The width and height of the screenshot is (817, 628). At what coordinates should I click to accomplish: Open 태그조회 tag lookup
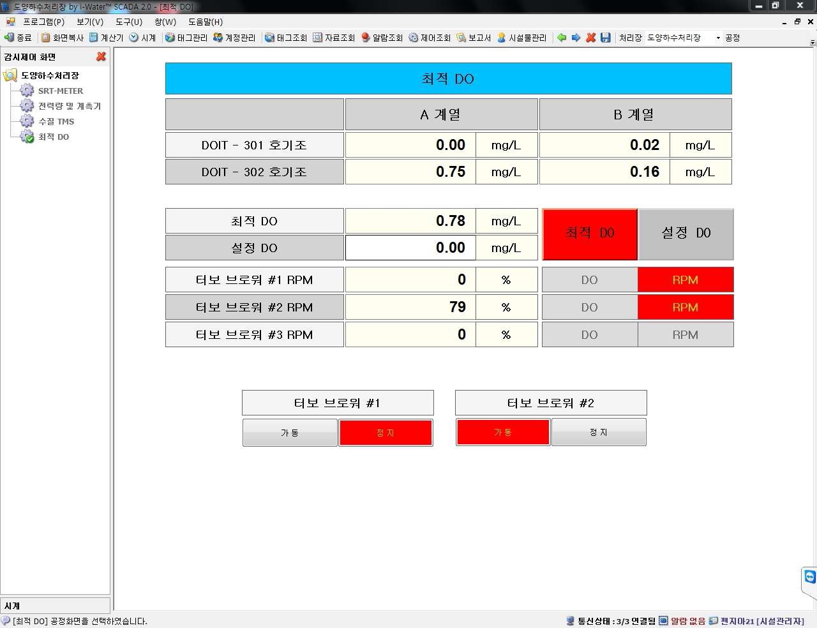click(286, 38)
